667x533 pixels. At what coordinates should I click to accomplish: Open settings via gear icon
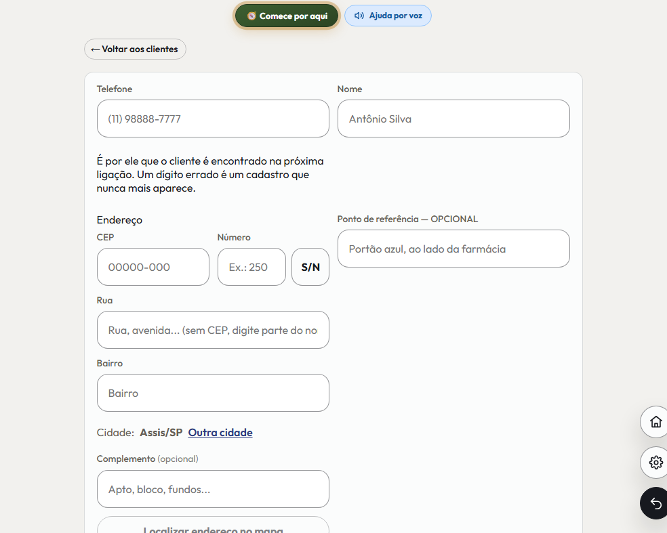click(x=655, y=463)
